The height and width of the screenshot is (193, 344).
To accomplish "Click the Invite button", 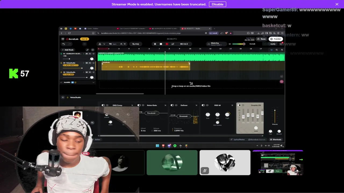I will [273, 44].
